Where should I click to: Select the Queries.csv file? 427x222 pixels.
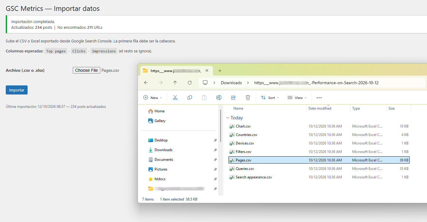tap(319, 169)
